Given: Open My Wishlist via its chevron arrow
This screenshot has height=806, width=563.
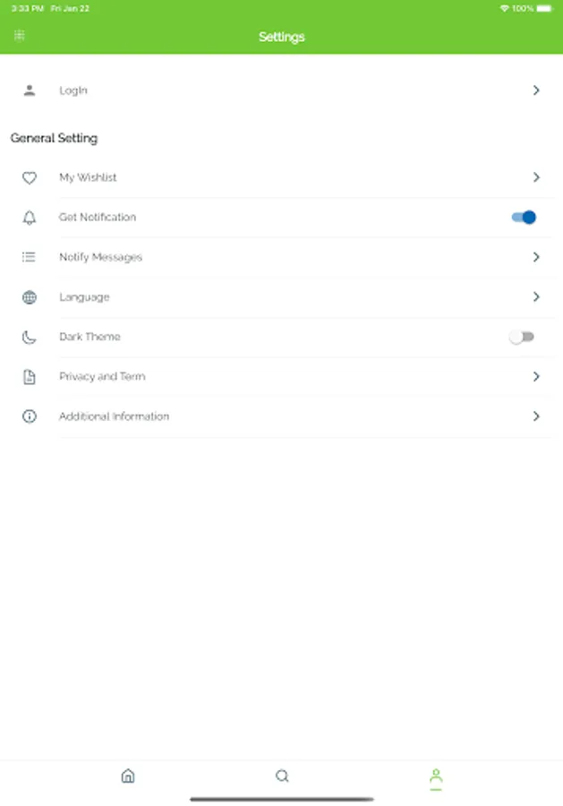Looking at the screenshot, I should 536,177.
